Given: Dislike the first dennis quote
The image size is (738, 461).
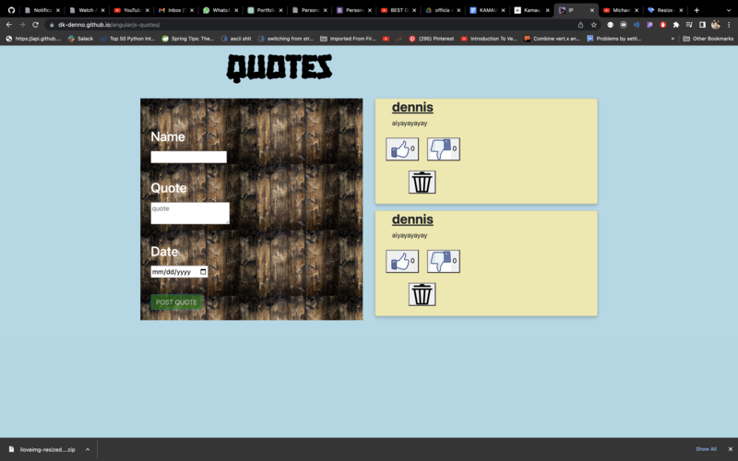Looking at the screenshot, I should coord(443,149).
